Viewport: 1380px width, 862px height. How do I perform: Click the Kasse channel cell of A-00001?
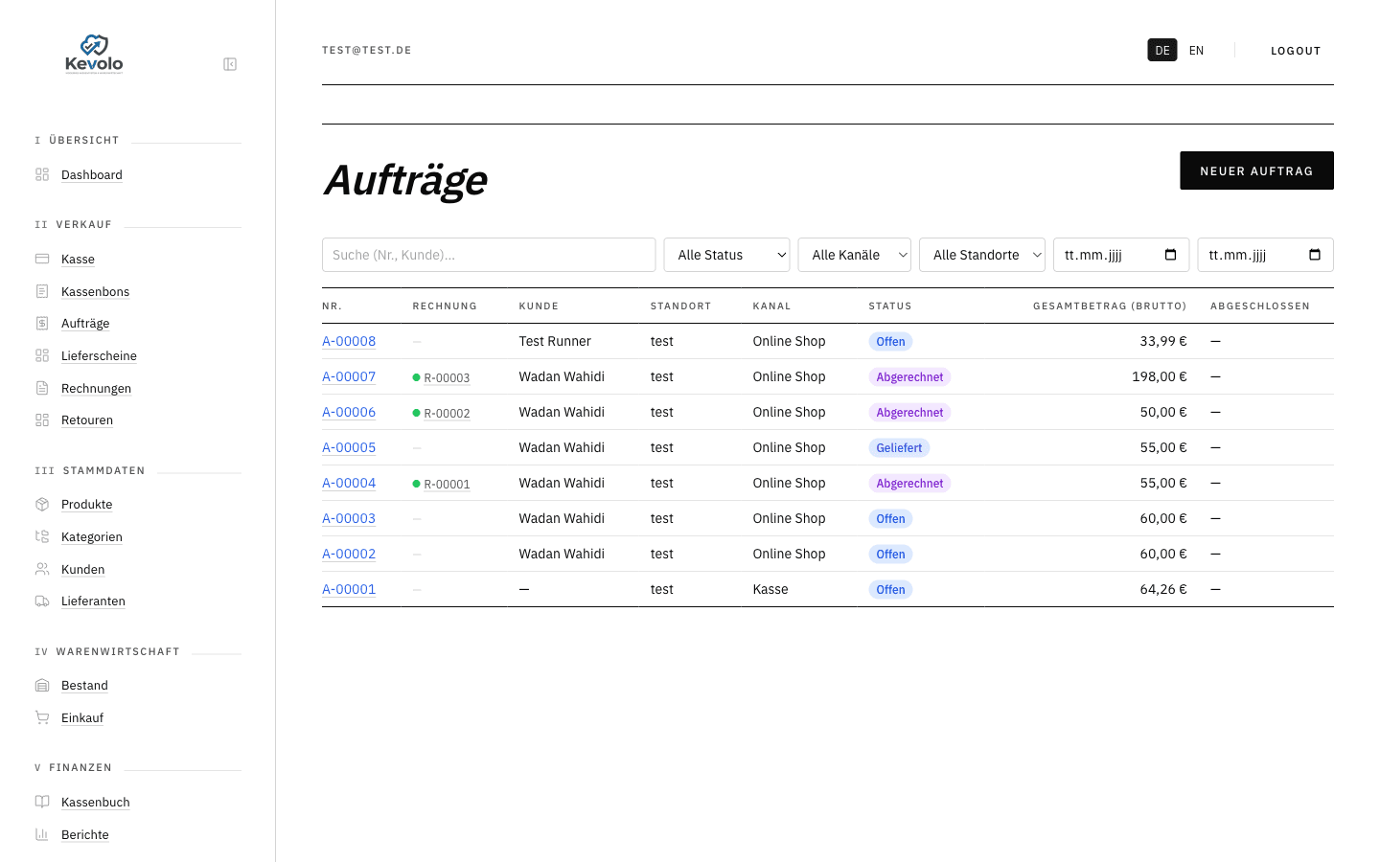click(x=770, y=589)
